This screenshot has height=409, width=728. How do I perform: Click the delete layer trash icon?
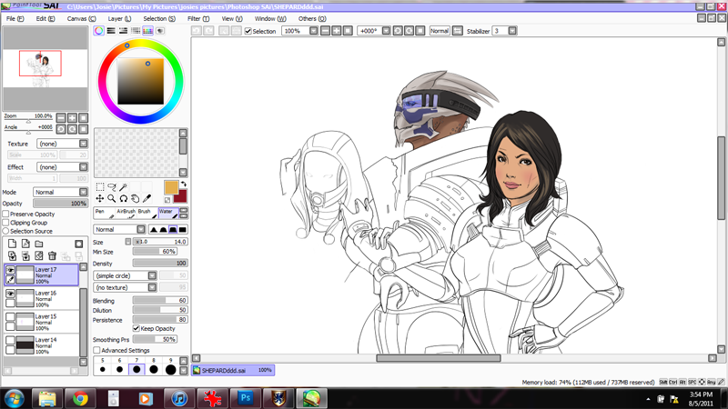pos(53,256)
